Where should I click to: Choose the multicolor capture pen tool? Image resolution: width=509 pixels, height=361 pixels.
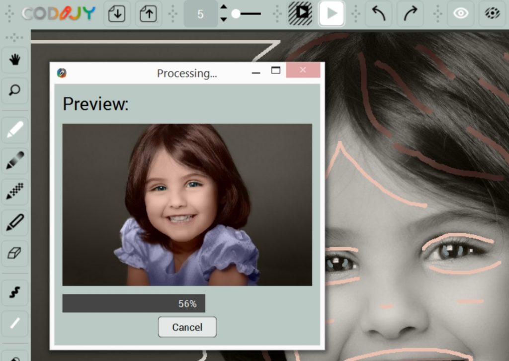pos(14,191)
